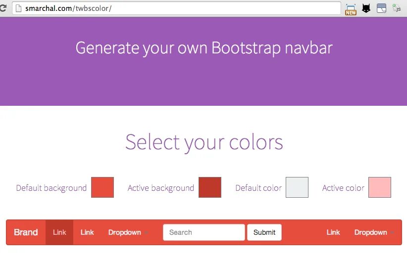Expand the Dropdown next to the search box

[x=128, y=232]
